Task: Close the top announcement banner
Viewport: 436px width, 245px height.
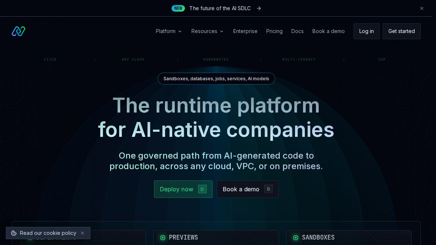Action: click(x=422, y=8)
